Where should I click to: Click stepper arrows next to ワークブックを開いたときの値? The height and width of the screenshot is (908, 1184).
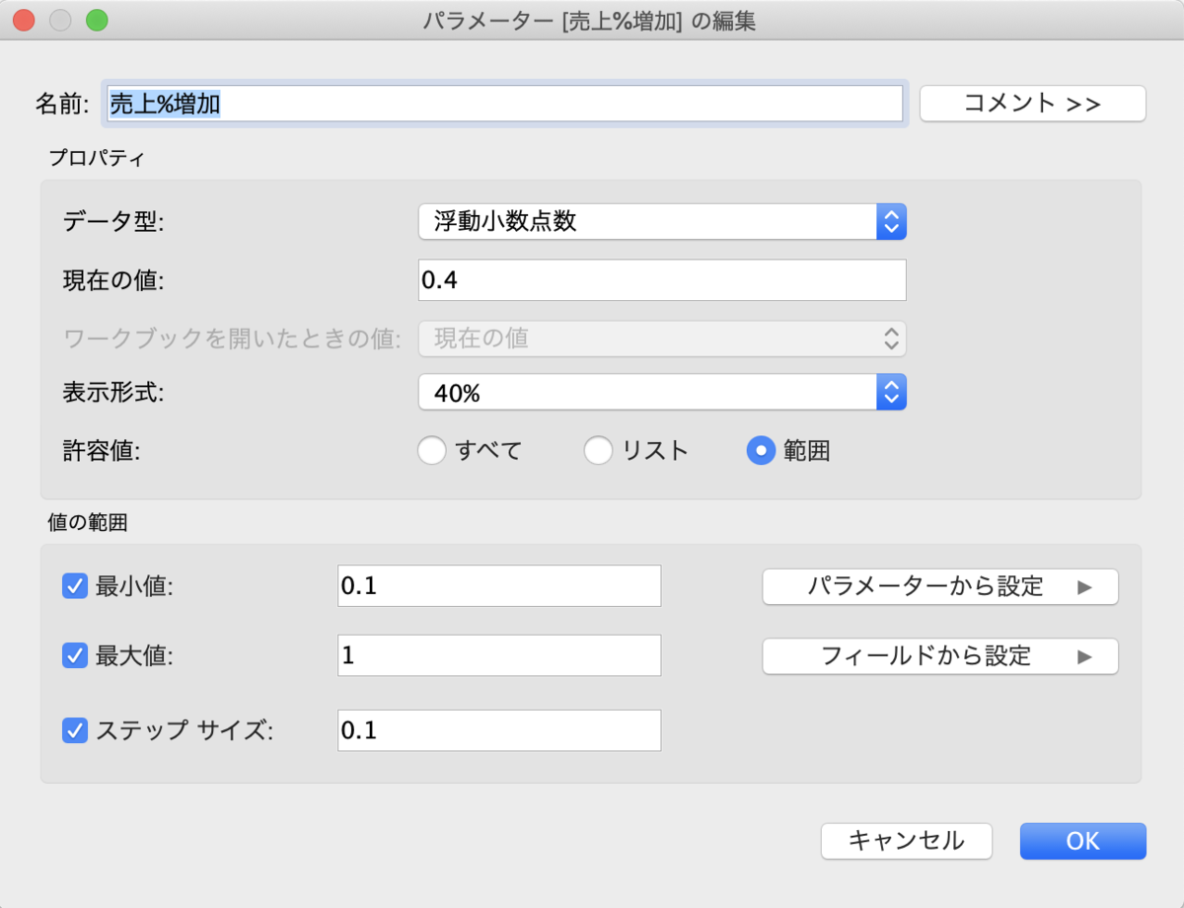pos(891,339)
